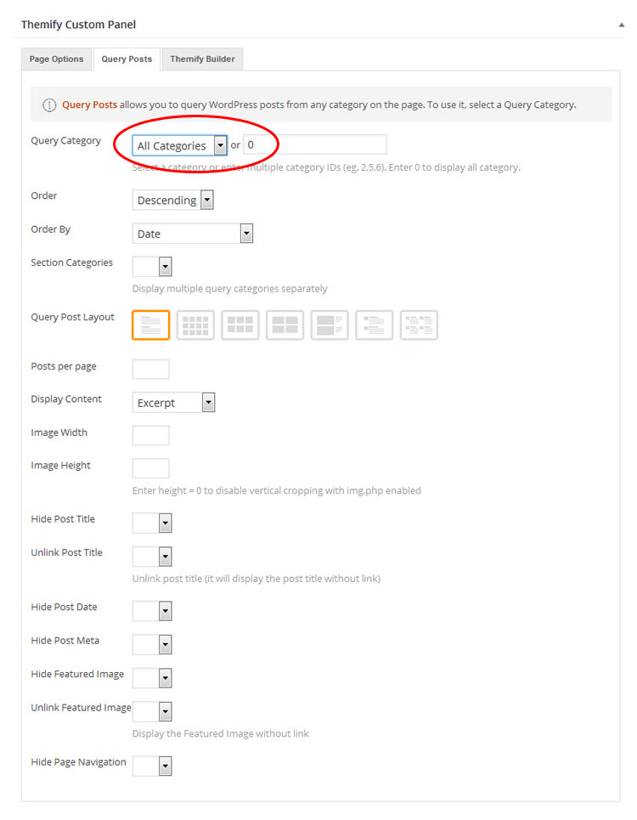Image resolution: width=637 pixels, height=820 pixels.
Task: Click the 'Themify Custom Panel' heading
Action: click(78, 25)
